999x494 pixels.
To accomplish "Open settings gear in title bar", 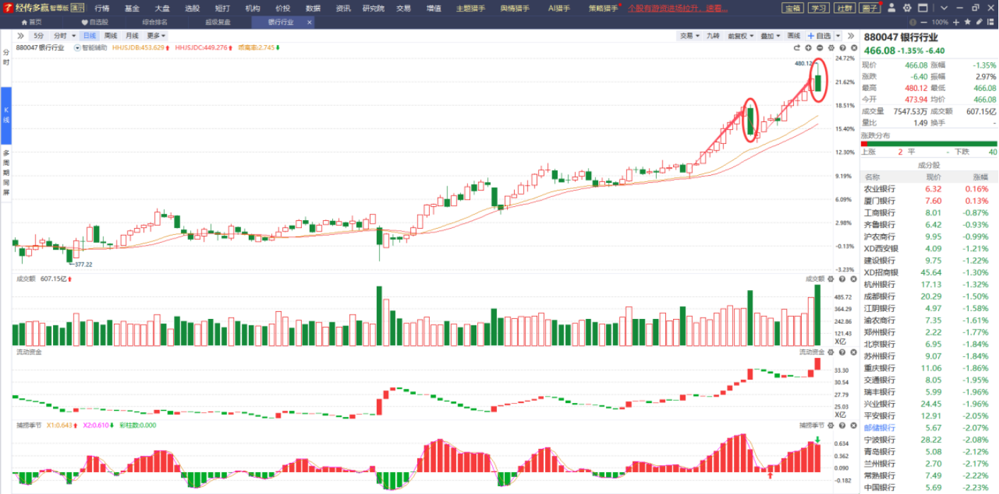I will click(906, 8).
